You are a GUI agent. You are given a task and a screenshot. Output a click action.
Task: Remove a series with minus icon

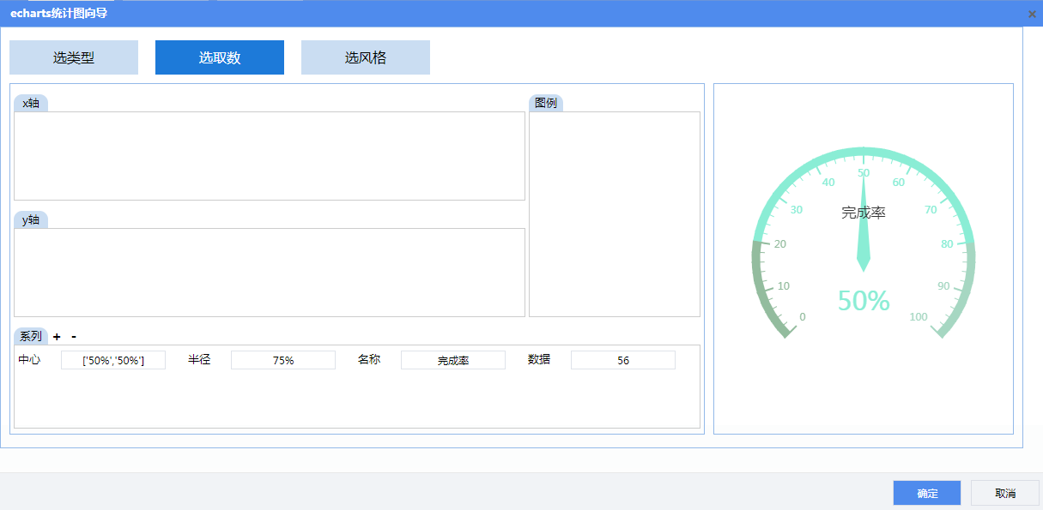point(74,337)
